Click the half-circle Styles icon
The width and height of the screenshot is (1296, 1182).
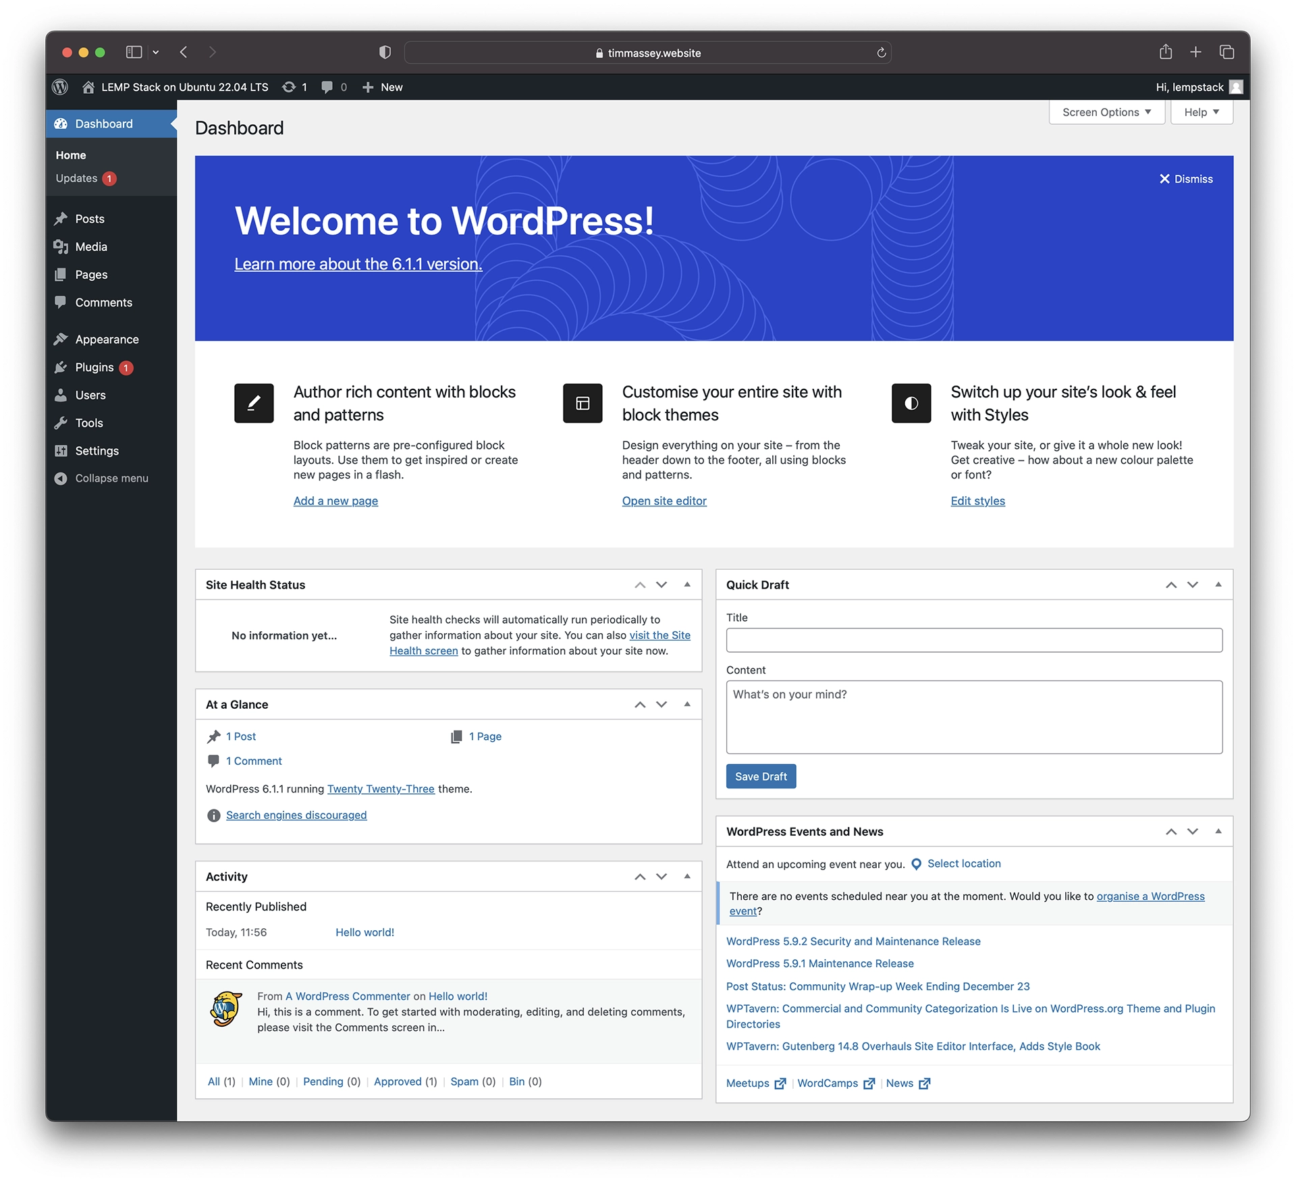pos(911,403)
